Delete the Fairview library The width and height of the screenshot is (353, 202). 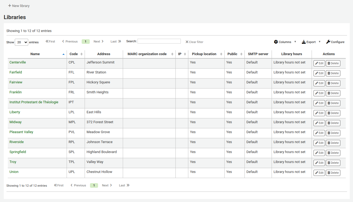click(x=333, y=83)
